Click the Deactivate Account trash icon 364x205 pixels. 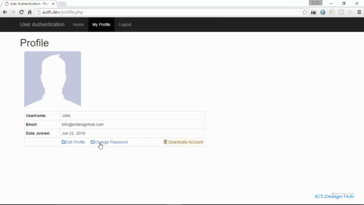pyautogui.click(x=166, y=142)
